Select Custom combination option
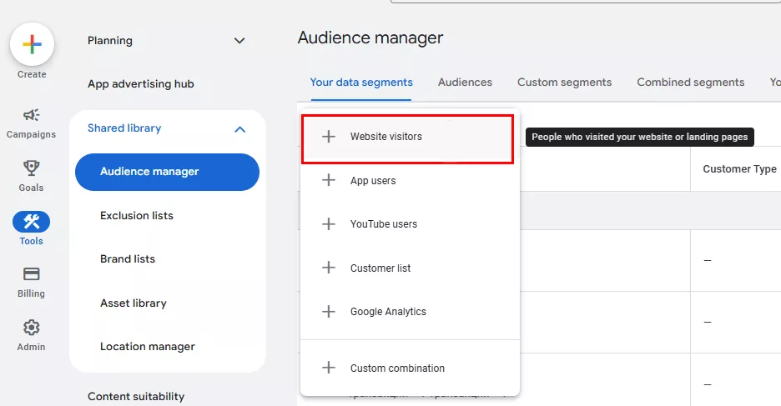Image resolution: width=781 pixels, height=406 pixels. click(397, 368)
